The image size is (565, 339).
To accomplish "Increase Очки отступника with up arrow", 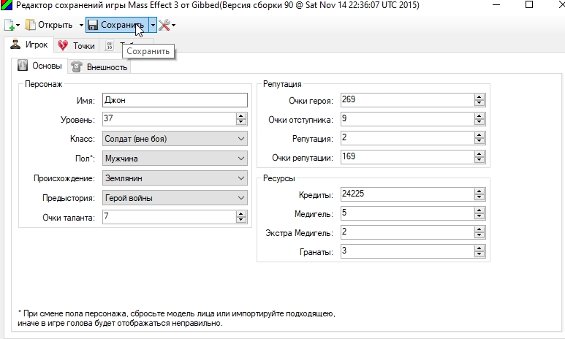I will tap(479, 116).
